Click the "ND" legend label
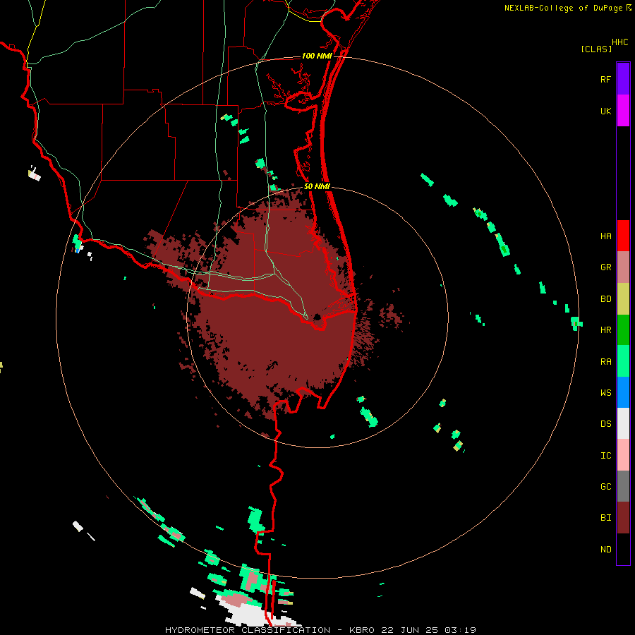635x635 pixels. click(x=605, y=550)
